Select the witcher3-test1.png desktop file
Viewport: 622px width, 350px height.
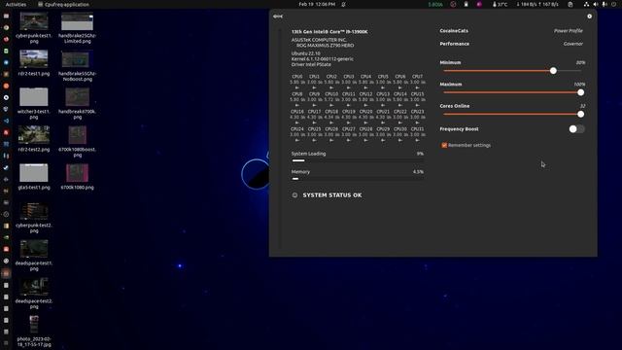[x=34, y=103]
